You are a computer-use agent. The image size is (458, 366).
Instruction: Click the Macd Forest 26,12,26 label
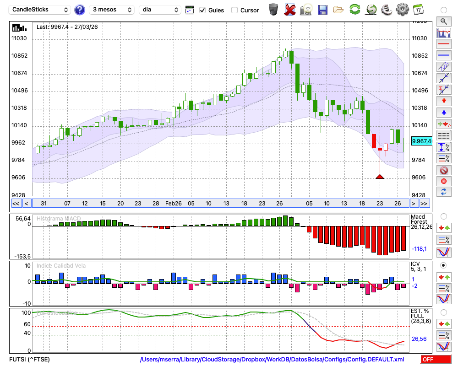point(421,221)
